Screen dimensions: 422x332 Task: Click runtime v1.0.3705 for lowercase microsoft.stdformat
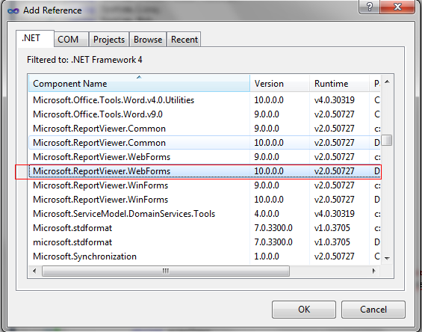click(332, 242)
